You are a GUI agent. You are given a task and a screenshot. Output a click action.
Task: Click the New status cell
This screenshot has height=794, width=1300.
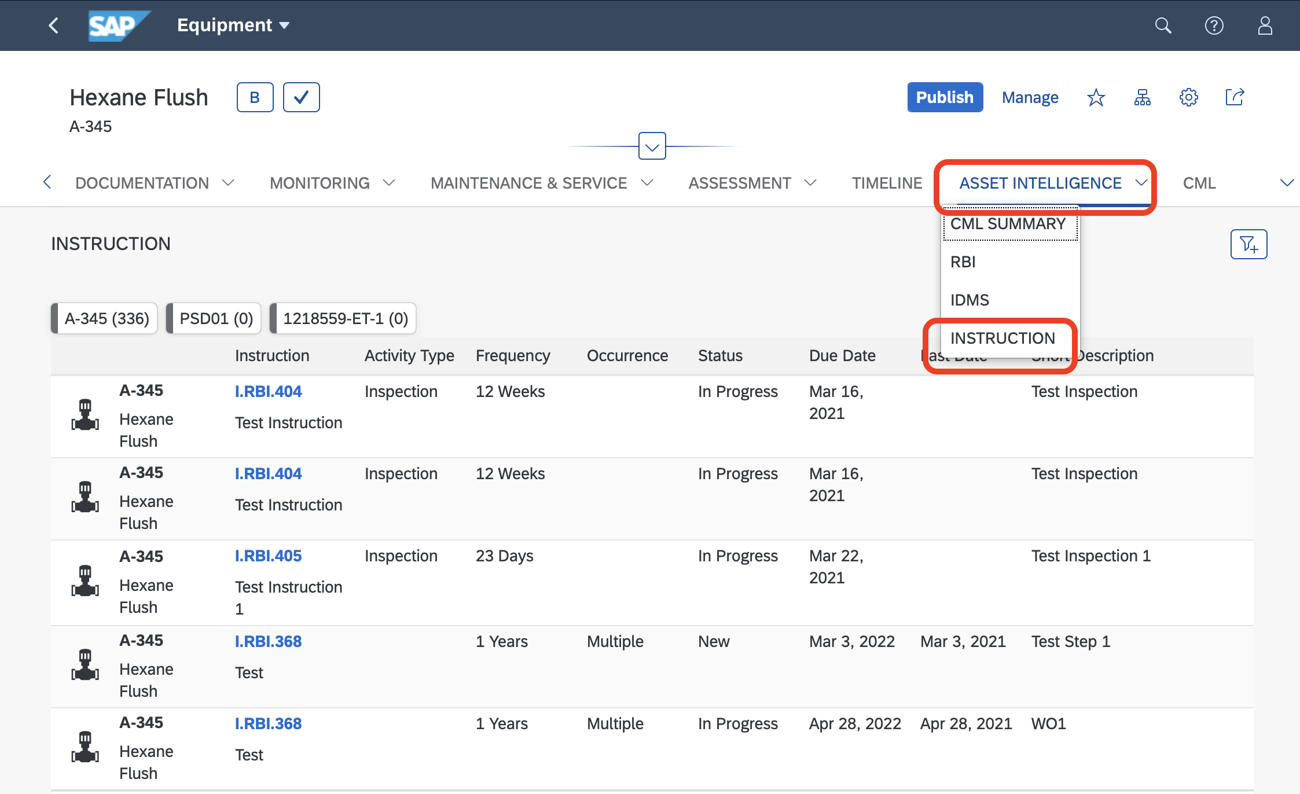[x=714, y=641]
